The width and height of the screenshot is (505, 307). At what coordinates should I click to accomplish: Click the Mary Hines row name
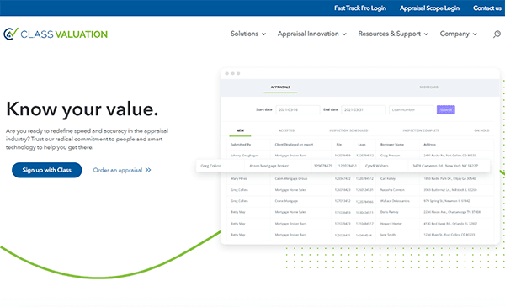239,178
